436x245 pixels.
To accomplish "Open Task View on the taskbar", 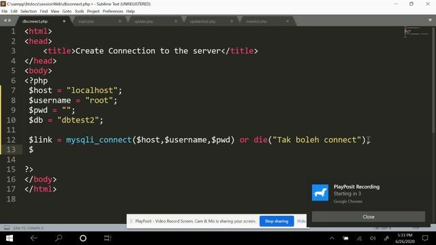I will pyautogui.click(x=108, y=238).
